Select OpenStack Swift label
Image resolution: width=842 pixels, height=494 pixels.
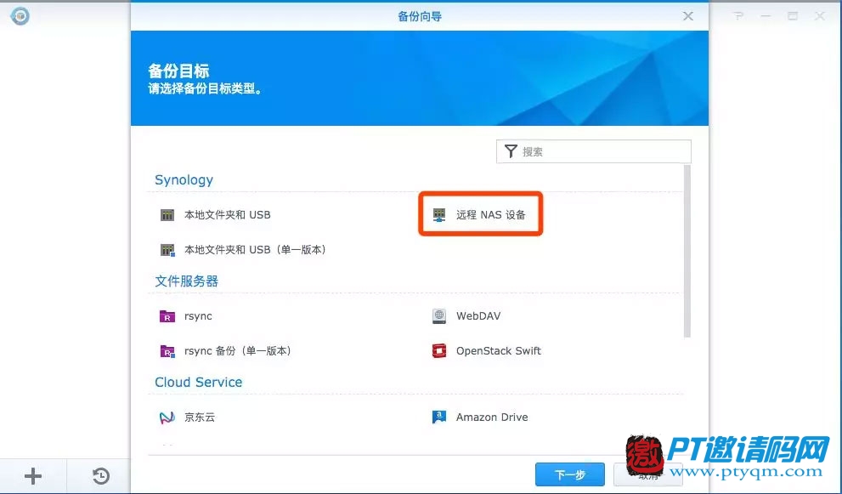[499, 351]
